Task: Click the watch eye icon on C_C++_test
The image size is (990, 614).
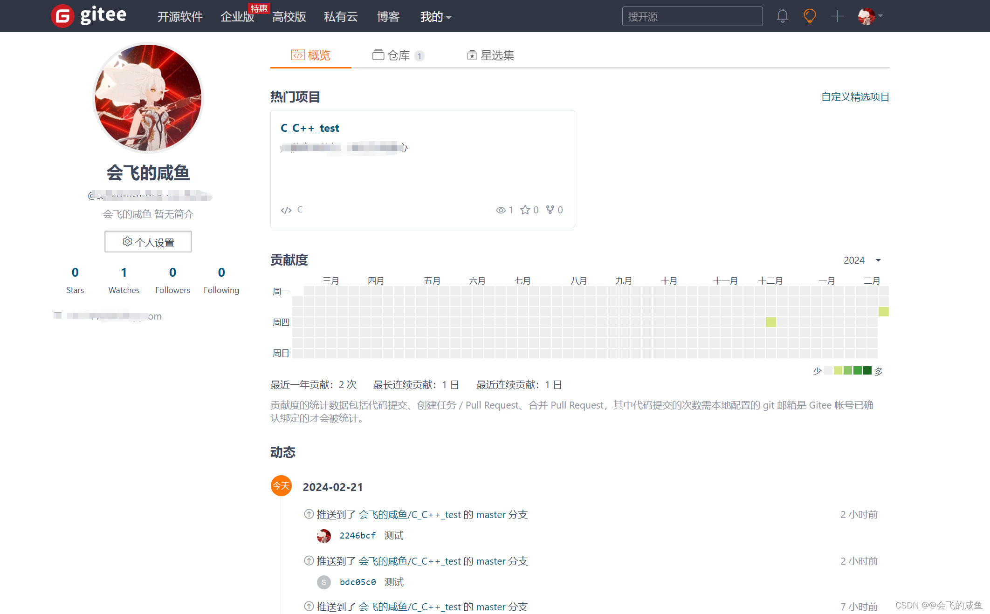Action: pyautogui.click(x=501, y=210)
